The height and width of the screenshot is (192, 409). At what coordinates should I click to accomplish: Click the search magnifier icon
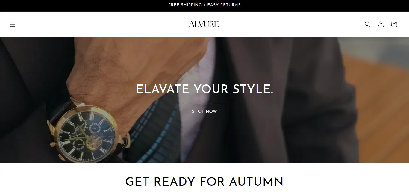pos(368,24)
